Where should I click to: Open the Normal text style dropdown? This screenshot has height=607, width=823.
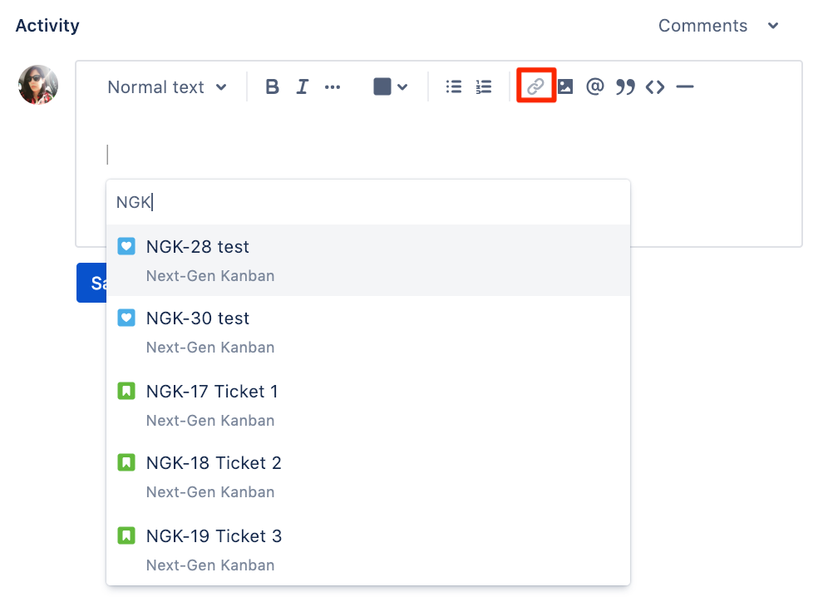(165, 86)
